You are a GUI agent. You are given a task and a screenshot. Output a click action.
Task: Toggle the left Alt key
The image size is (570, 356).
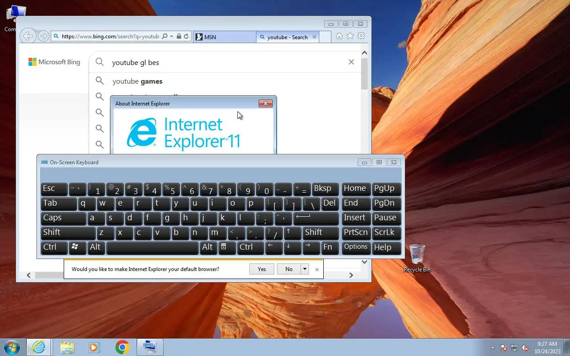pyautogui.click(x=96, y=247)
